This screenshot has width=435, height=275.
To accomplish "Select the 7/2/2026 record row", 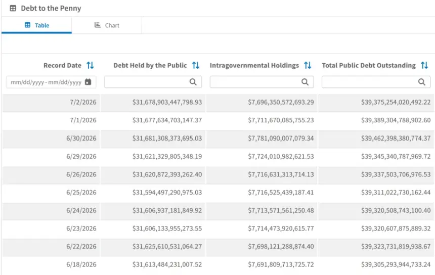I will (x=218, y=102).
